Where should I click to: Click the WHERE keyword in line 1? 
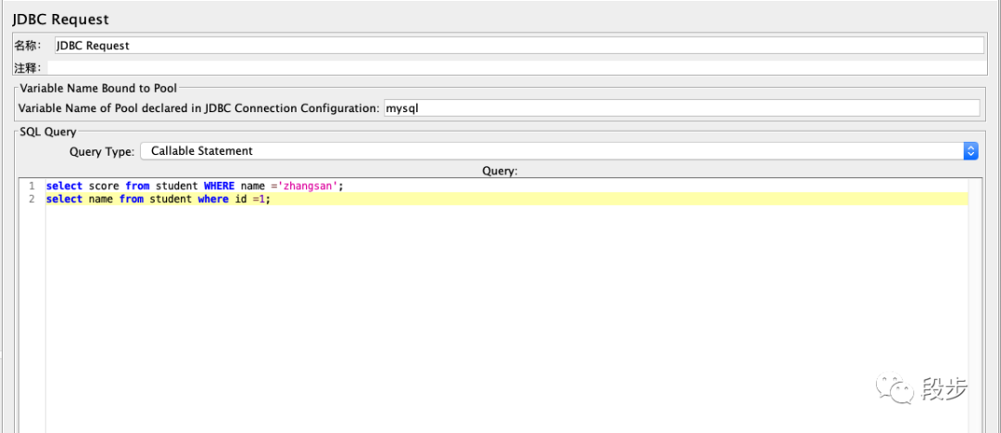(x=219, y=185)
